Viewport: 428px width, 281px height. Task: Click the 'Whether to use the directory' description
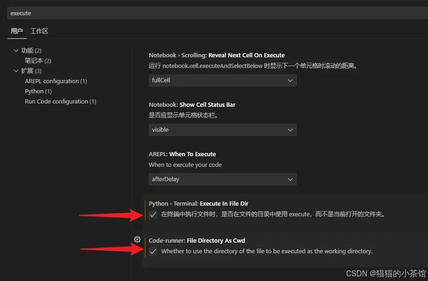[x=267, y=251]
